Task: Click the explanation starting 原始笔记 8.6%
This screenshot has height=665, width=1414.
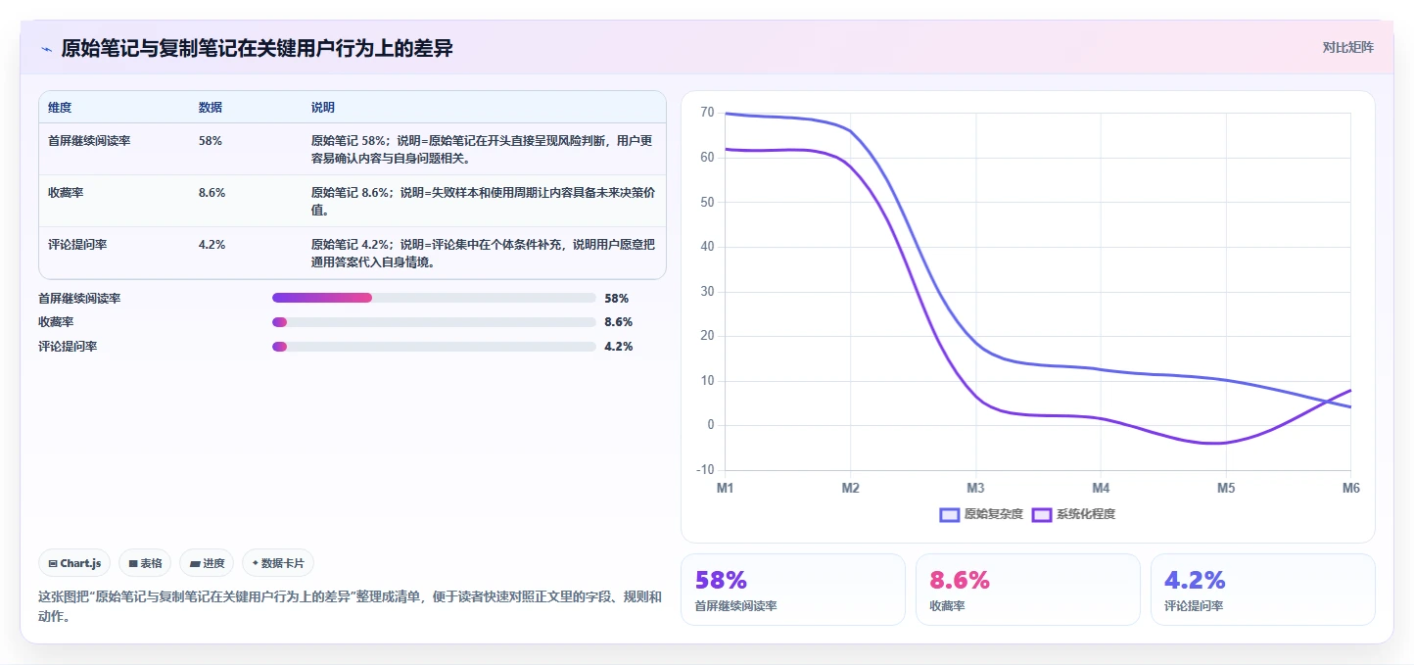Action: pyautogui.click(x=483, y=201)
